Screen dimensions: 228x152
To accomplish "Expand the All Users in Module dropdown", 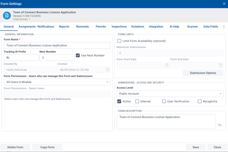I will point(57,82).
